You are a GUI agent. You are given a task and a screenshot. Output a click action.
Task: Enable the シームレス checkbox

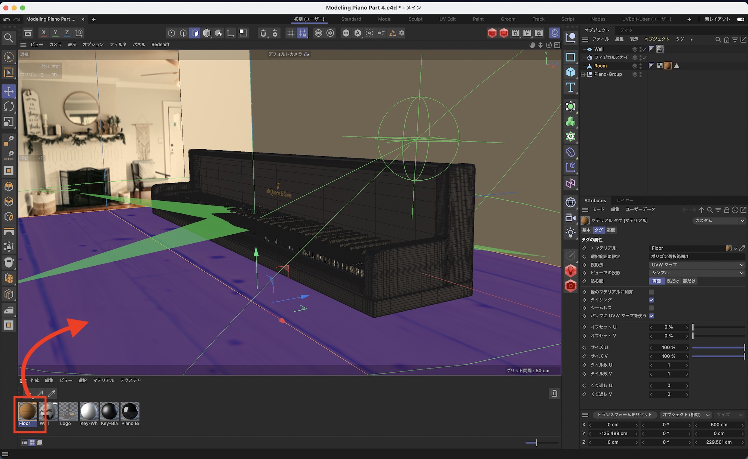652,308
